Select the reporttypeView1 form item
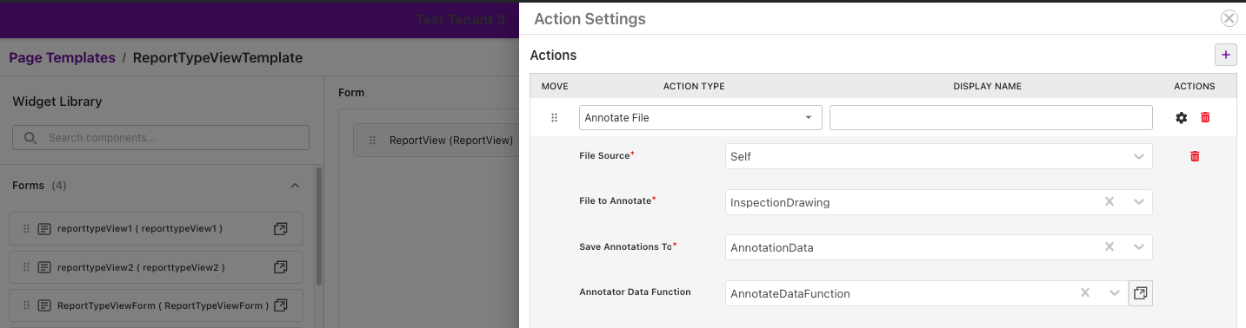Screen dimensions: 1246x328 (x=156, y=229)
